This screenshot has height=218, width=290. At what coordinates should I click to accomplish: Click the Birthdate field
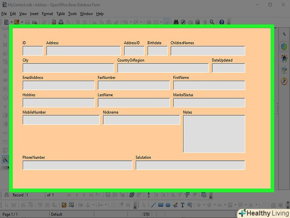pos(157,51)
